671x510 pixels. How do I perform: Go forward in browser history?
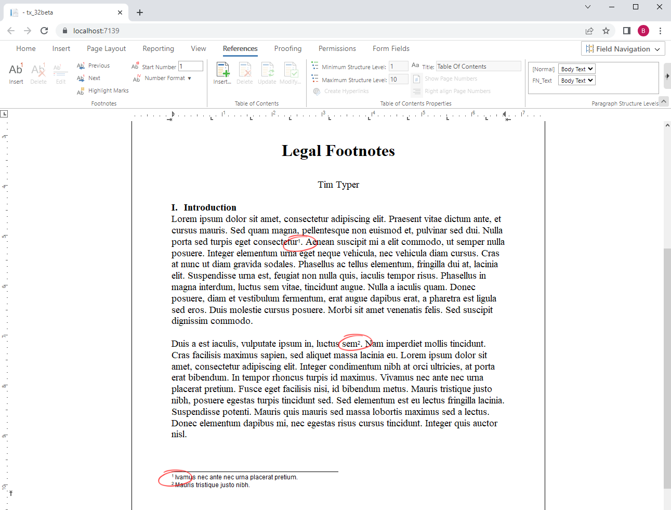(x=28, y=31)
